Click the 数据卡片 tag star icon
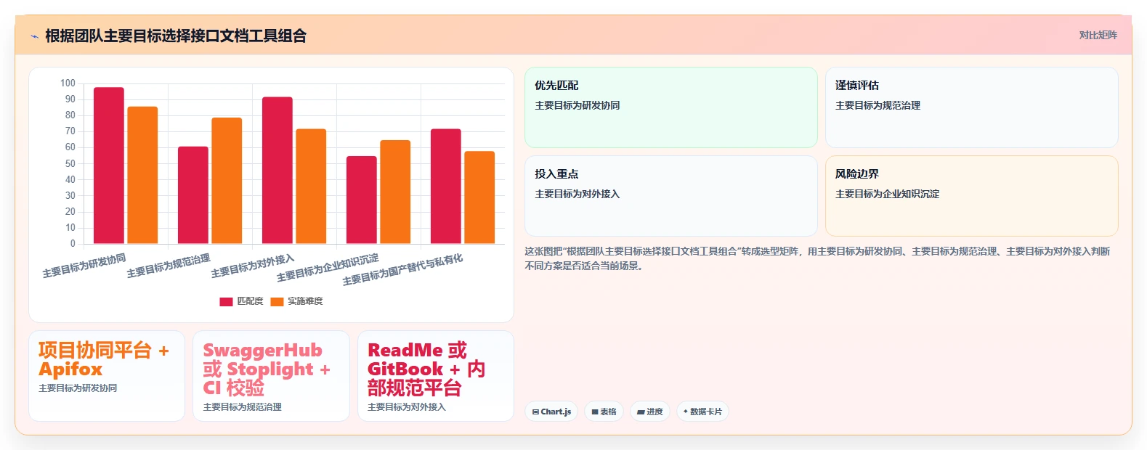The width and height of the screenshot is (1147, 450). (x=685, y=412)
